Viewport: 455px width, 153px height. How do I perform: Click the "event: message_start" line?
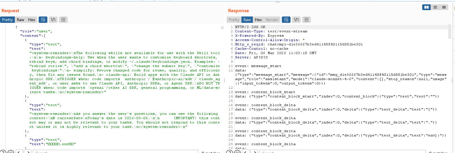[258, 66]
